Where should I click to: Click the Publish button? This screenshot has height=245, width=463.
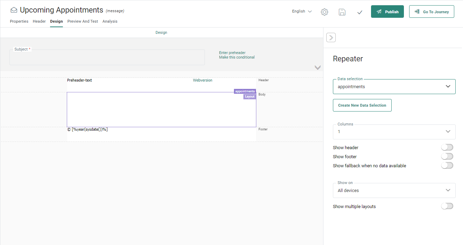coord(387,12)
